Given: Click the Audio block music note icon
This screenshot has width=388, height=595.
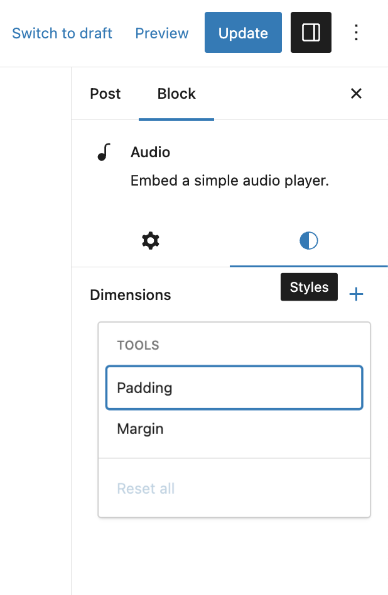Looking at the screenshot, I should 104,152.
